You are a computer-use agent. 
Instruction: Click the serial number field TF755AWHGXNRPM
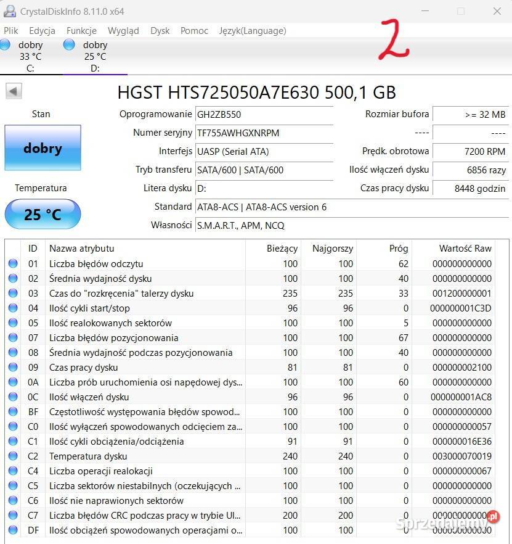pyautogui.click(x=264, y=133)
